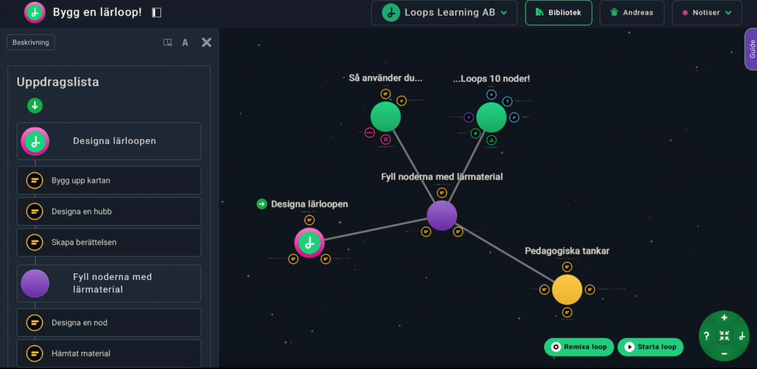
Task: Click the A text size icon
Action: point(185,43)
